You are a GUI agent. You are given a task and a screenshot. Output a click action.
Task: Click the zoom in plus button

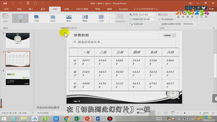tap(200, 113)
